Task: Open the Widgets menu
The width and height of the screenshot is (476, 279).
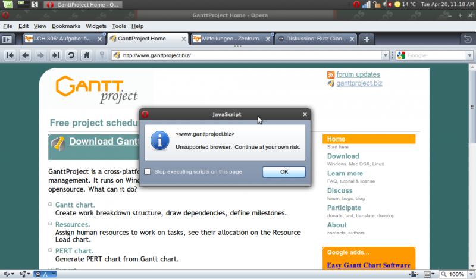Action: (96, 26)
